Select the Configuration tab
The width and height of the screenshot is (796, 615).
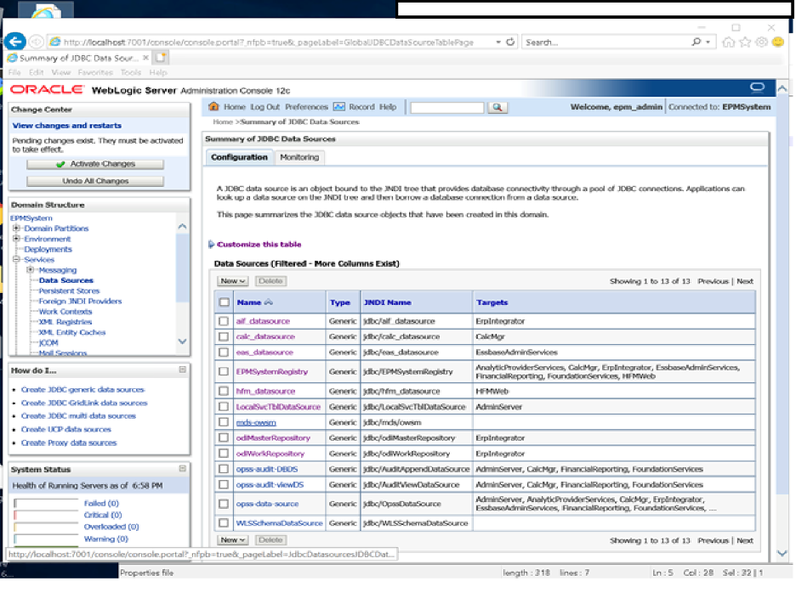tap(239, 157)
